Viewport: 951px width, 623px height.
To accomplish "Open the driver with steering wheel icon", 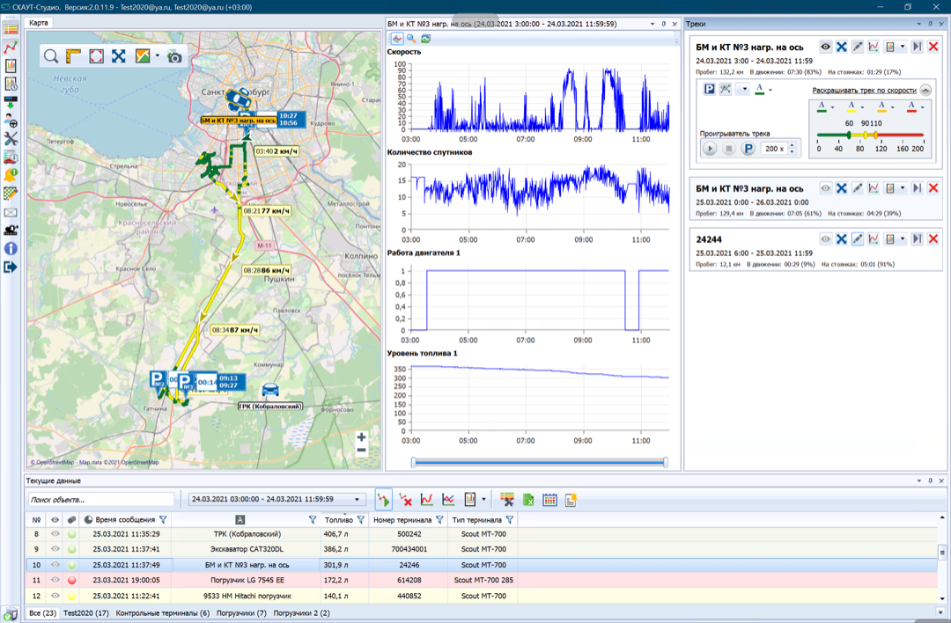I will (x=11, y=121).
